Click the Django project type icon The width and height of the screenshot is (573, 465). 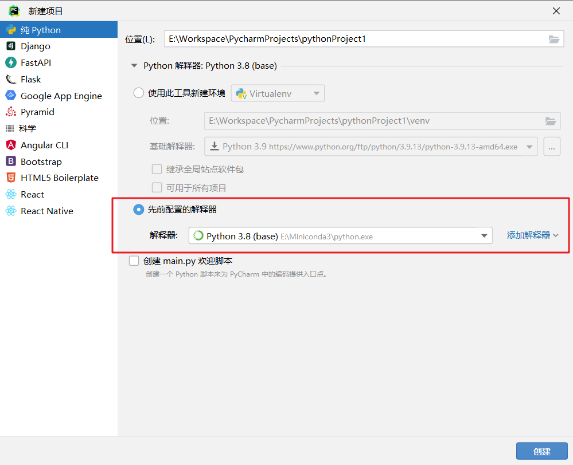11,46
